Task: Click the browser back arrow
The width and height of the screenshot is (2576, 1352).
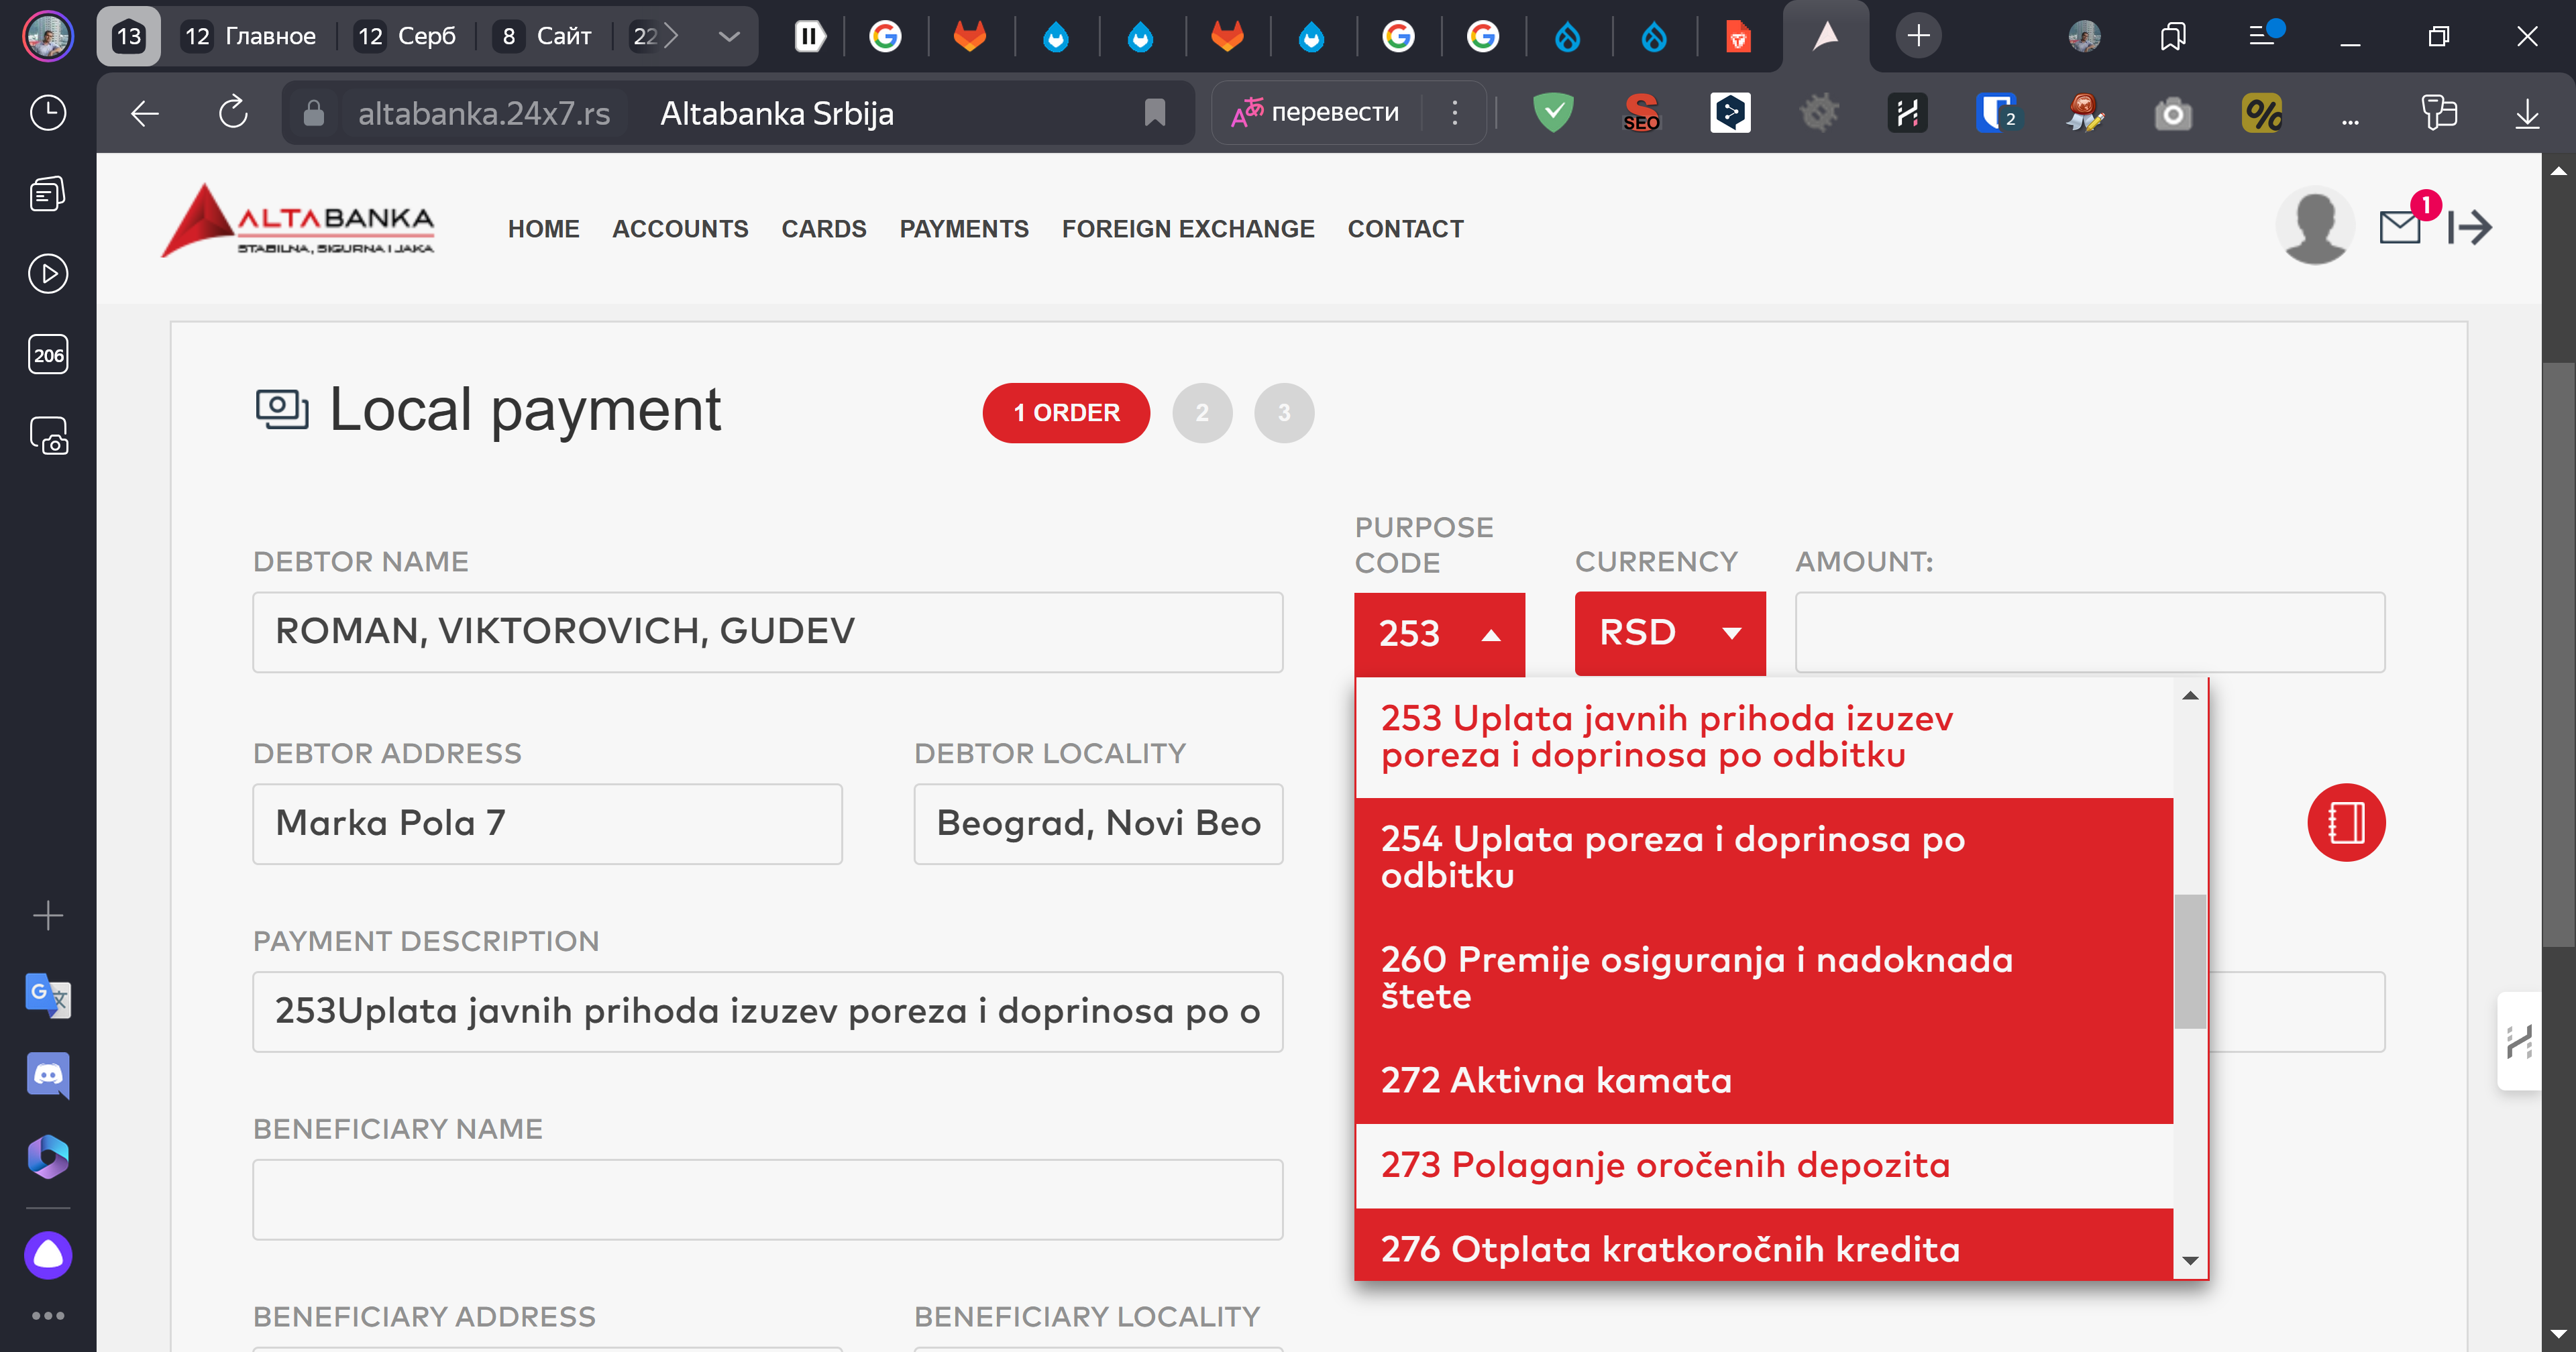Action: tap(145, 113)
